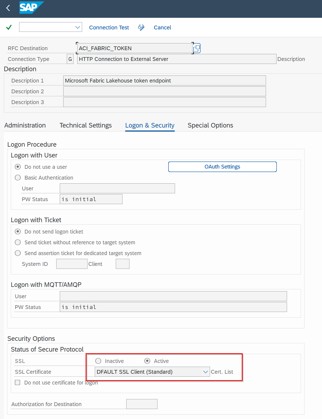322x419 pixels.
Task: Select the 'Do not use a user' radio button
Action: coord(18,167)
